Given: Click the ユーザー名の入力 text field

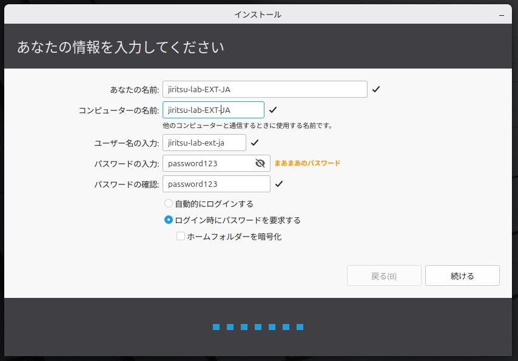Looking at the screenshot, I should pos(204,142).
